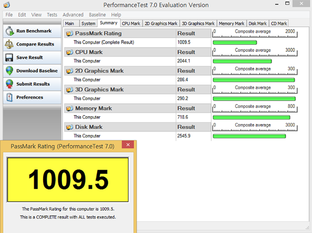Open the 2D Graphics Mark tab
The image size is (312, 233).
tap(161, 23)
